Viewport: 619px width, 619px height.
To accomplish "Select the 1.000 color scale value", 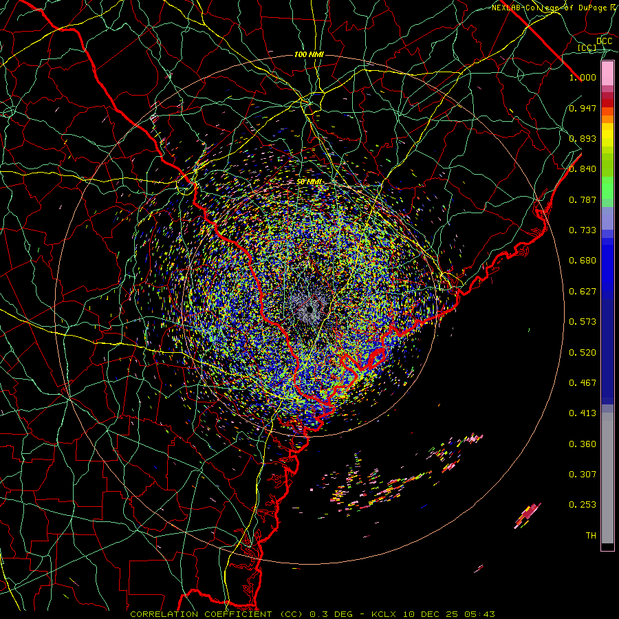I will tap(583, 77).
